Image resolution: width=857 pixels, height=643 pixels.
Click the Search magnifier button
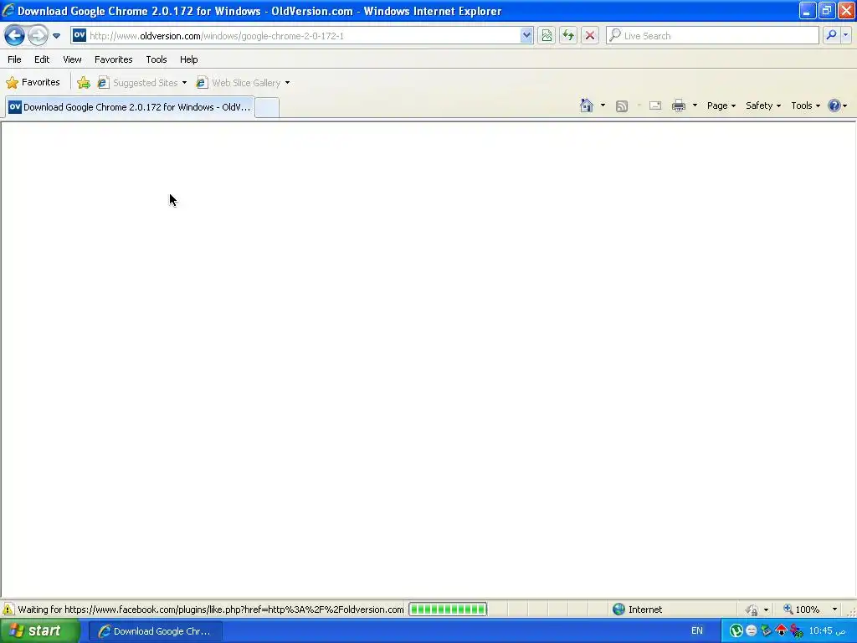(831, 35)
